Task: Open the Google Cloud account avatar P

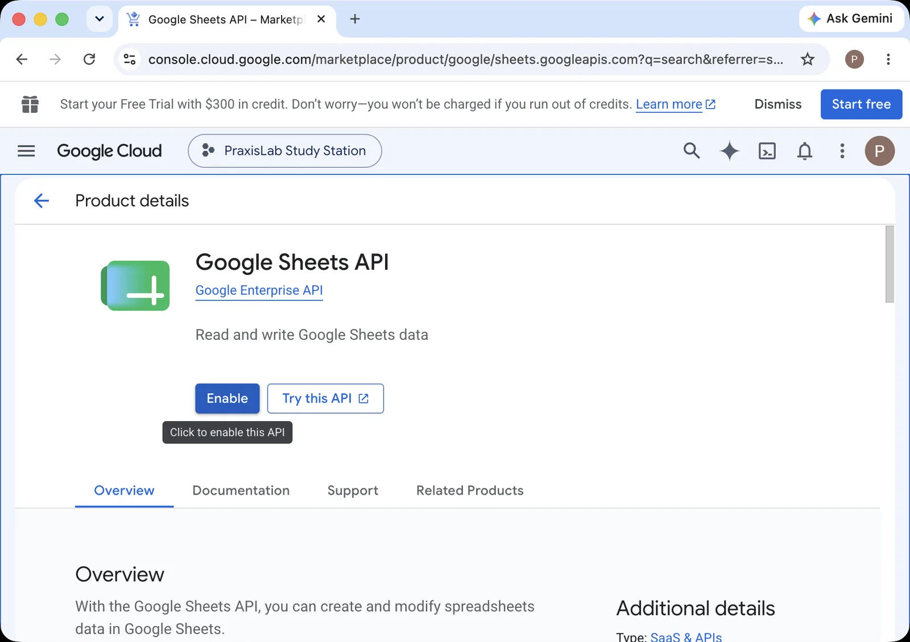Action: tap(879, 151)
